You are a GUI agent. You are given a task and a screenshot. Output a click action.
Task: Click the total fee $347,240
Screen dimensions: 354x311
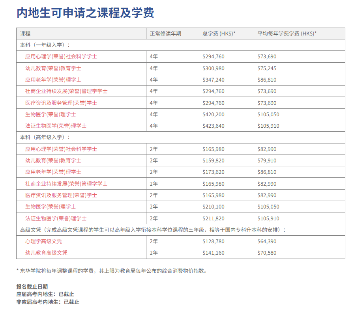coord(214,80)
